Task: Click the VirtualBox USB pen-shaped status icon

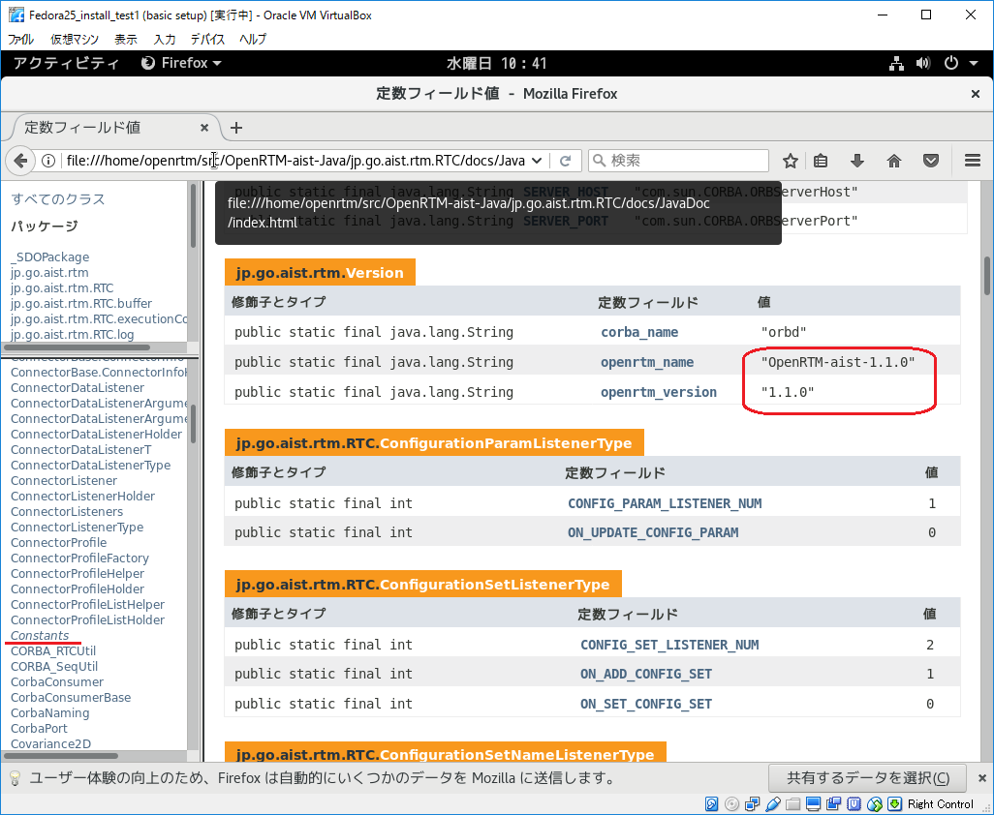Action: click(x=773, y=804)
